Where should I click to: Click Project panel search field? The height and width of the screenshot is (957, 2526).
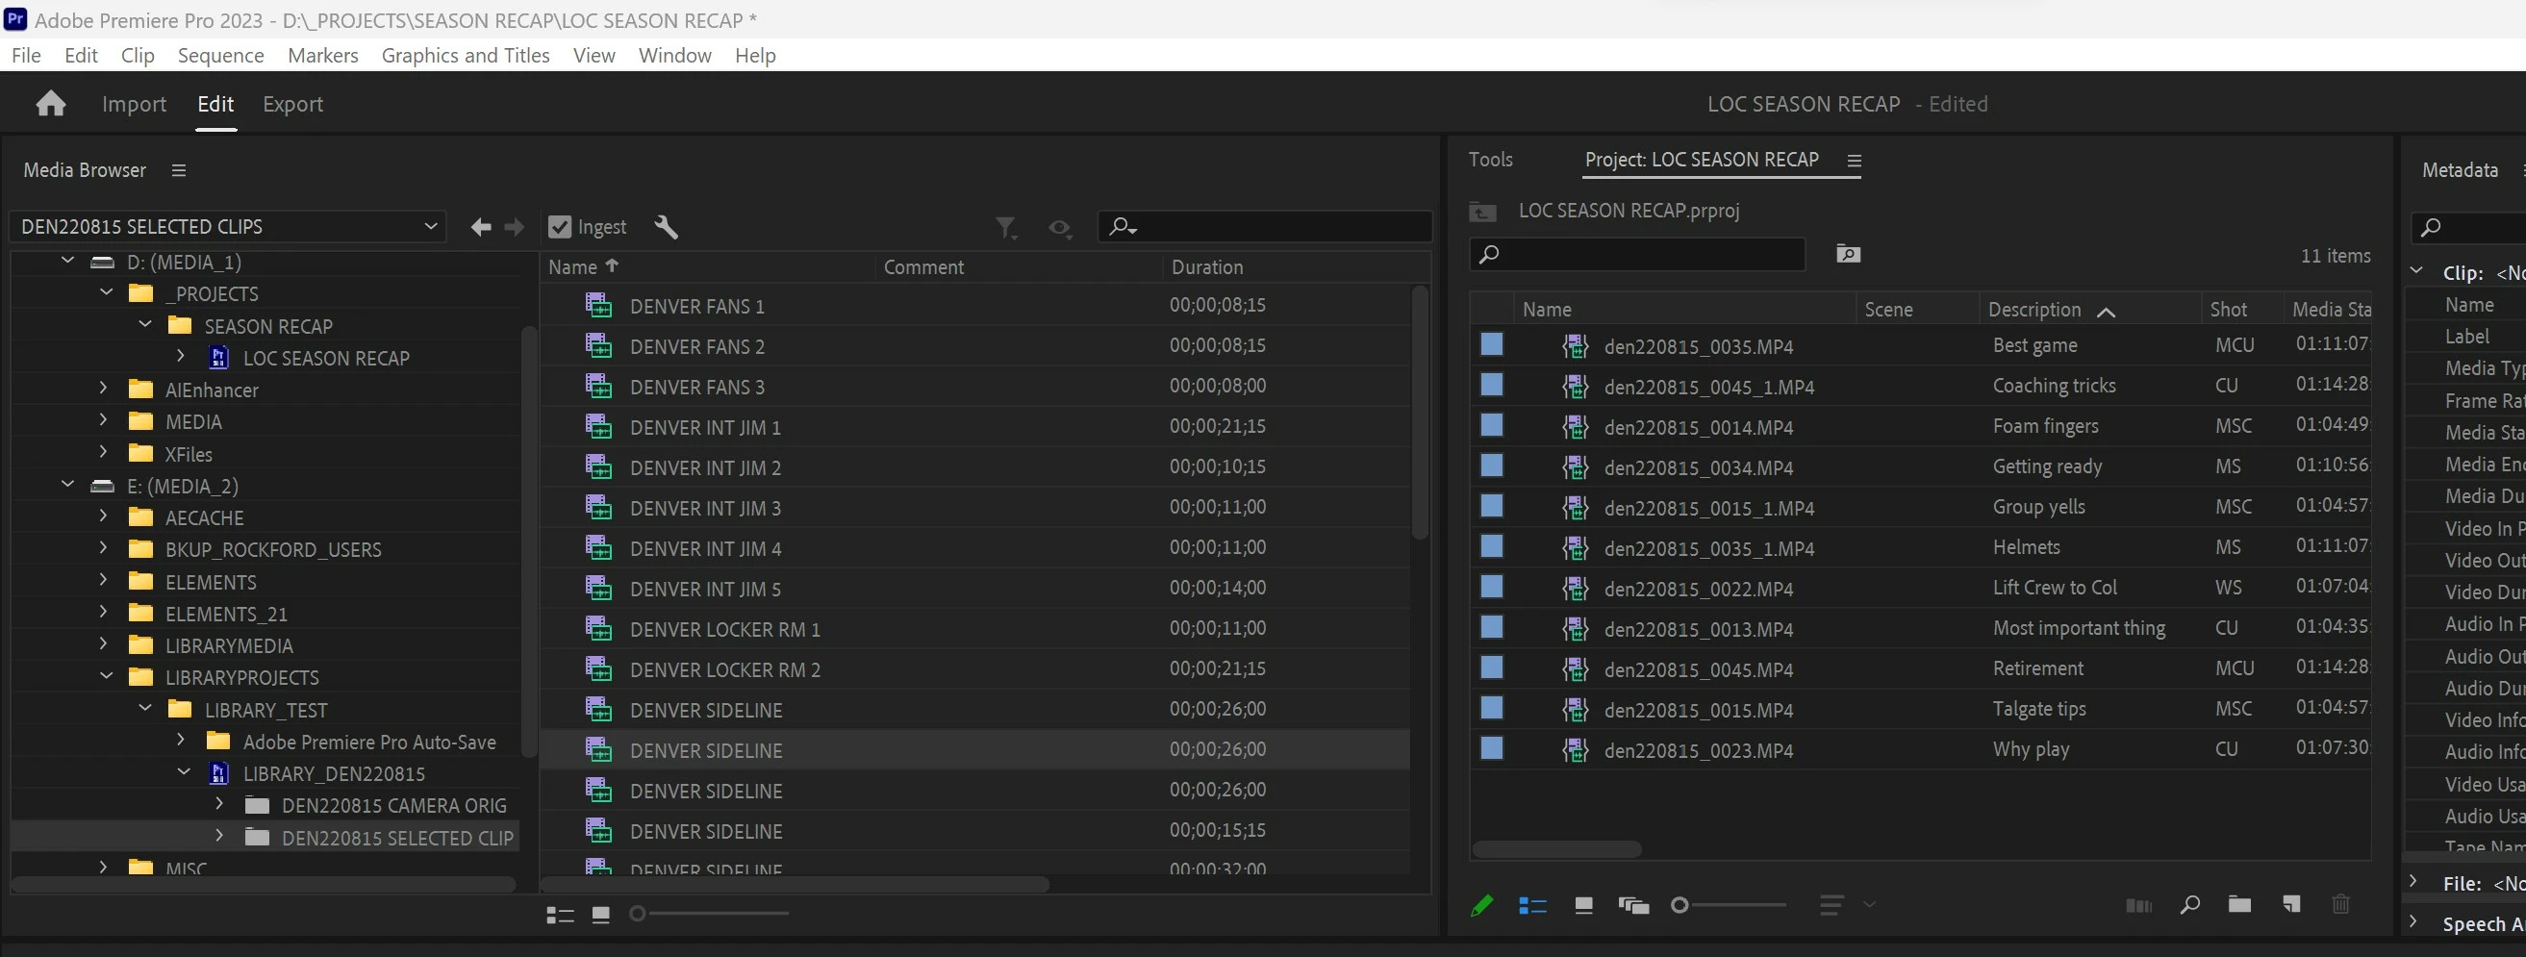point(1636,255)
